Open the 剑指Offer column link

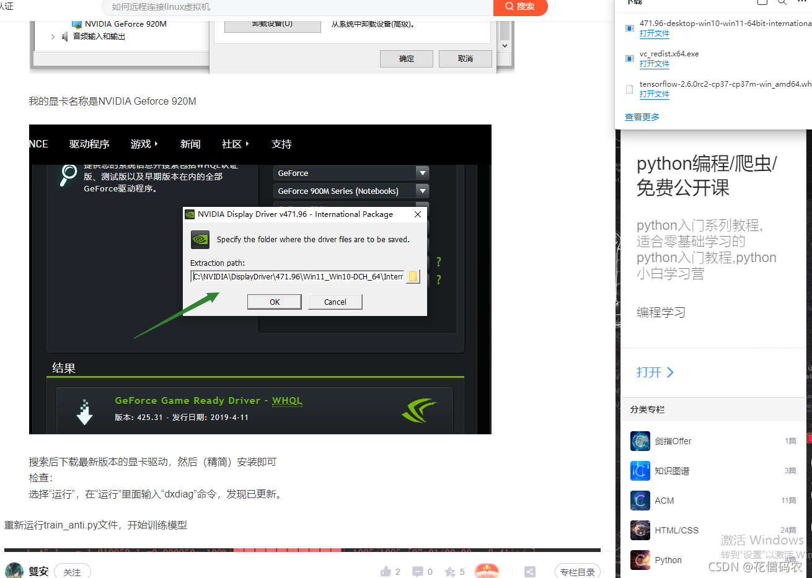673,441
